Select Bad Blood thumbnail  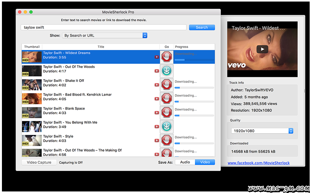32,99
